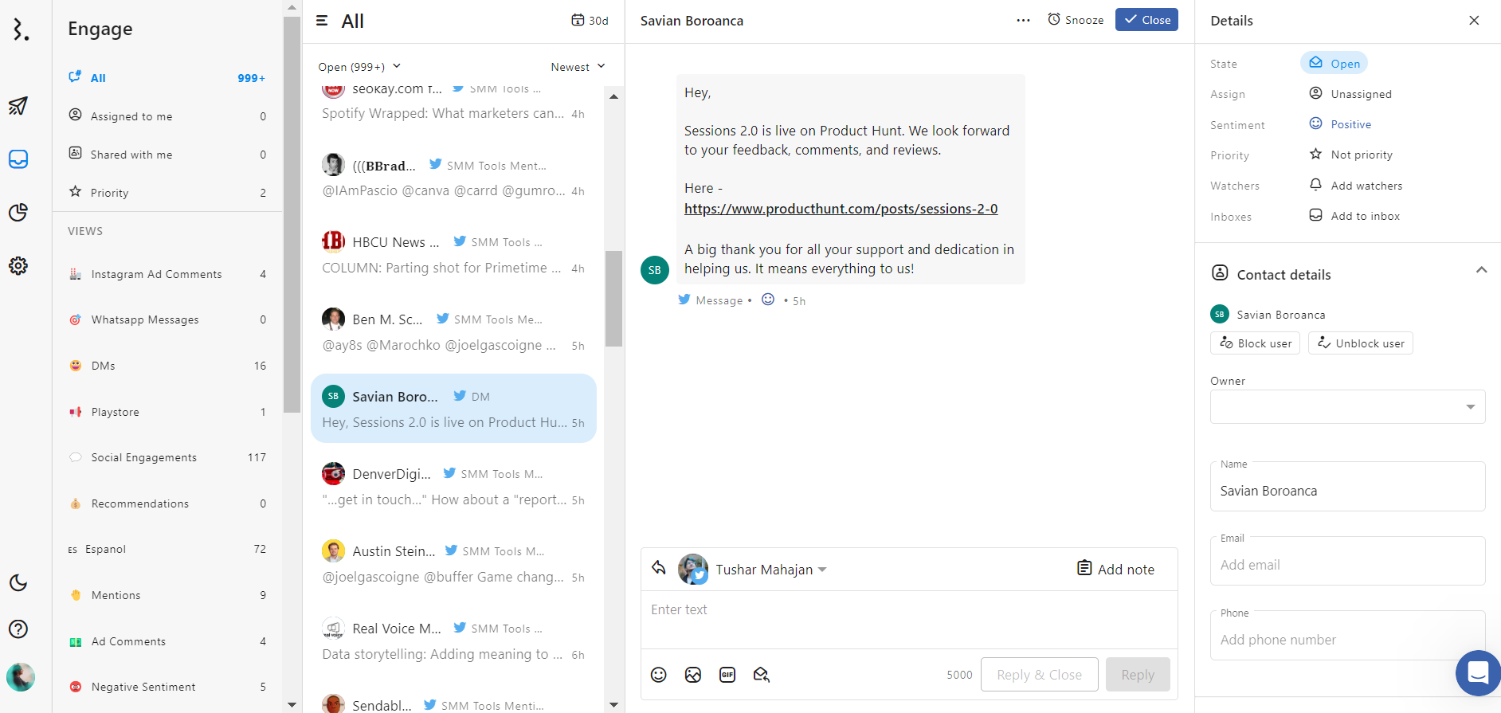This screenshot has width=1501, height=713.
Task: Click the image attachment icon
Action: coord(693,675)
